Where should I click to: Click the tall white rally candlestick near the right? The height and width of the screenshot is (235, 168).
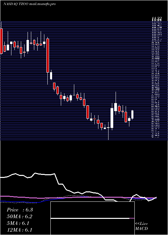tap(112, 118)
